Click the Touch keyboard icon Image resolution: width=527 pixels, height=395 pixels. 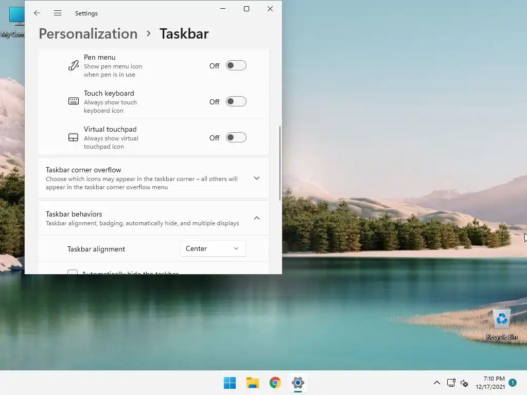[73, 101]
